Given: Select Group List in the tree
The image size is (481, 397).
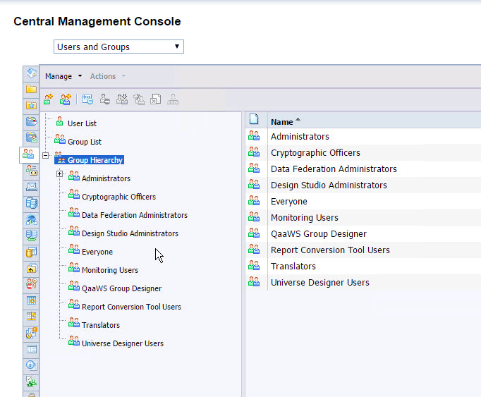Looking at the screenshot, I should point(85,142).
